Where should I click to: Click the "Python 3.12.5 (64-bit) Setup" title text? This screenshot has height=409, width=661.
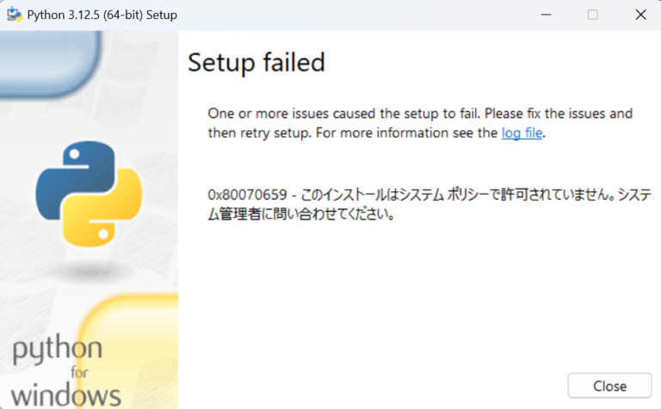click(x=102, y=15)
